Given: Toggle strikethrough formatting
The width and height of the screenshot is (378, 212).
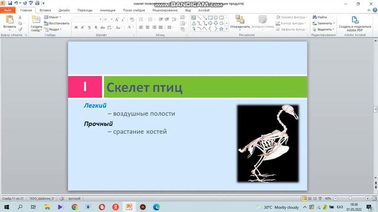Looking at the screenshot, I should point(102,28).
